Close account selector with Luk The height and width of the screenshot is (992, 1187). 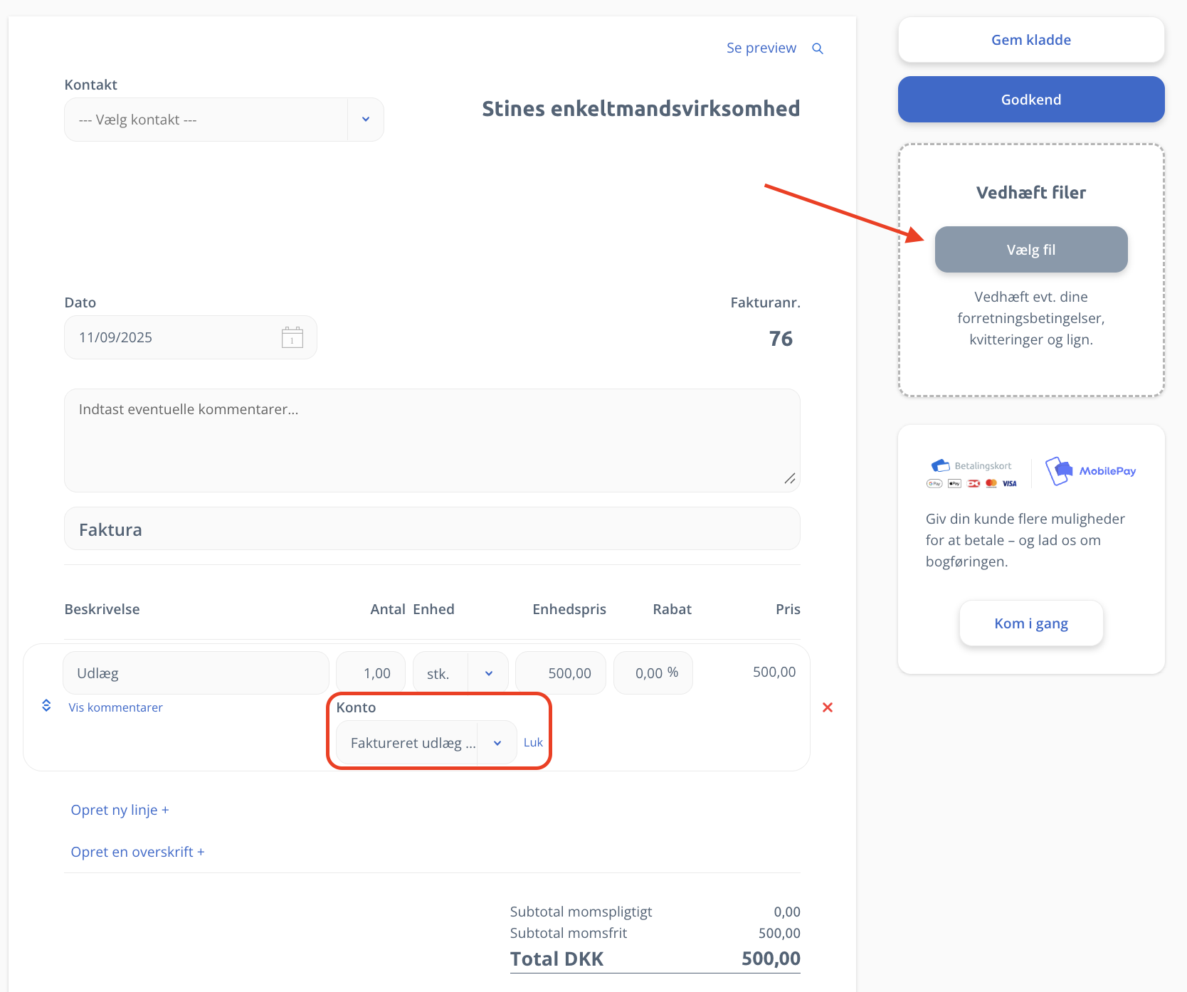tap(533, 742)
